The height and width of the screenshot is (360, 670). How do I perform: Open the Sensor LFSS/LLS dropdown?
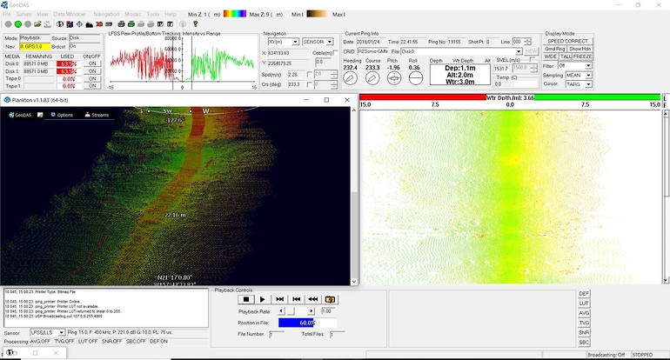(48, 332)
